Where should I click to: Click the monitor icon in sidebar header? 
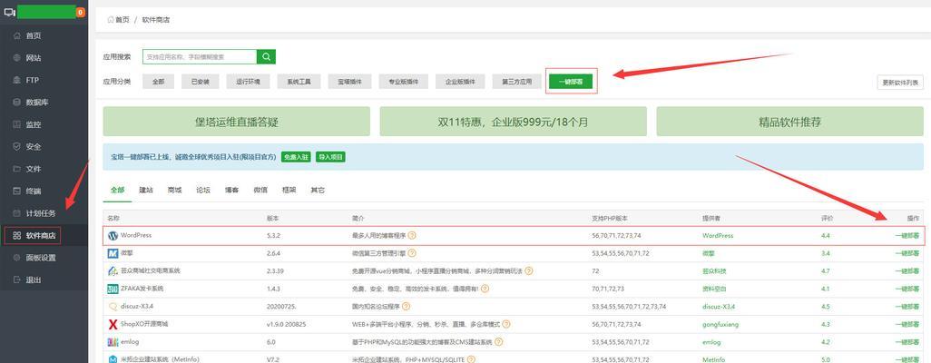pyautogui.click(x=9, y=12)
